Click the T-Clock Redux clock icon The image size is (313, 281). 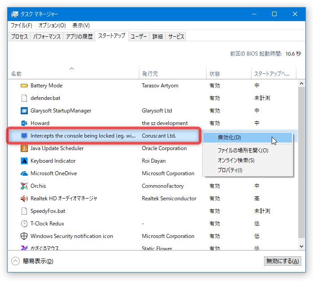tap(24, 224)
